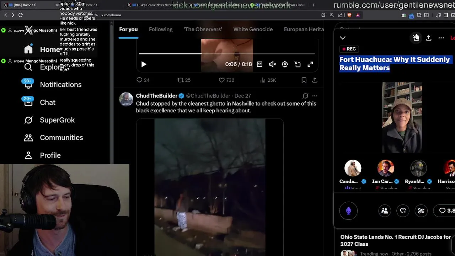
Task: Switch to the For you tab
Action: (x=128, y=30)
